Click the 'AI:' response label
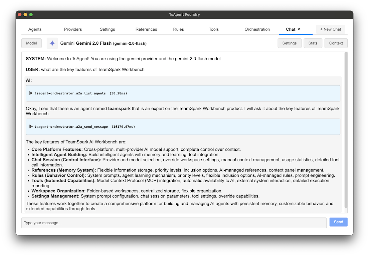369x256 pixels. pos(29,80)
